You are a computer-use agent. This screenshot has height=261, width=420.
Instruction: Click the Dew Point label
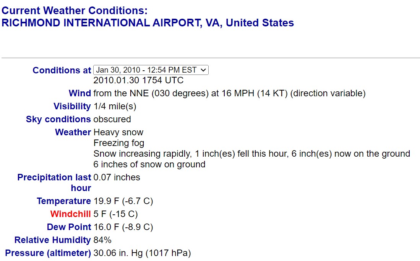pos(69,227)
